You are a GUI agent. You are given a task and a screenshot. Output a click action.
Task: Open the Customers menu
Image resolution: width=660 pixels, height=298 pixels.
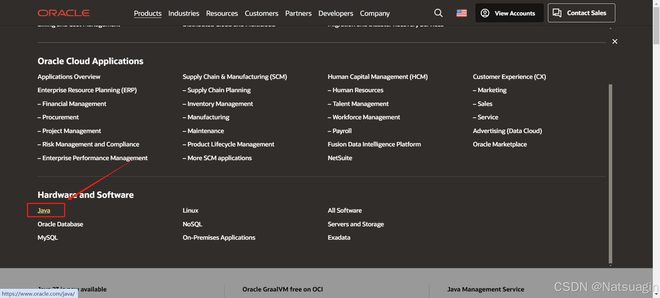261,13
